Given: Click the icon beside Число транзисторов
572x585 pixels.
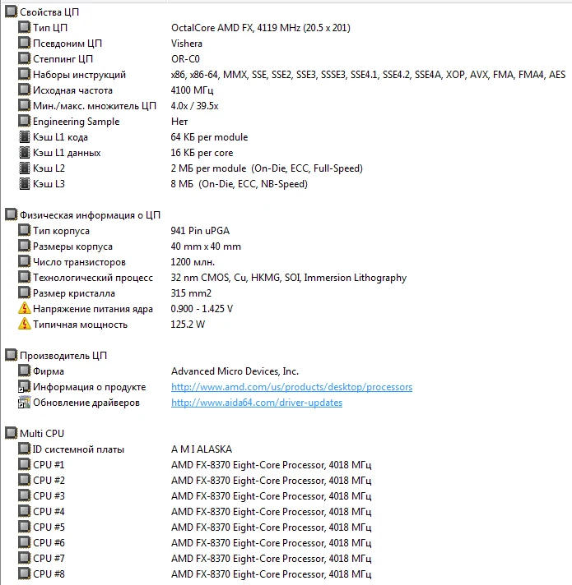Looking at the screenshot, I should 24,262.
